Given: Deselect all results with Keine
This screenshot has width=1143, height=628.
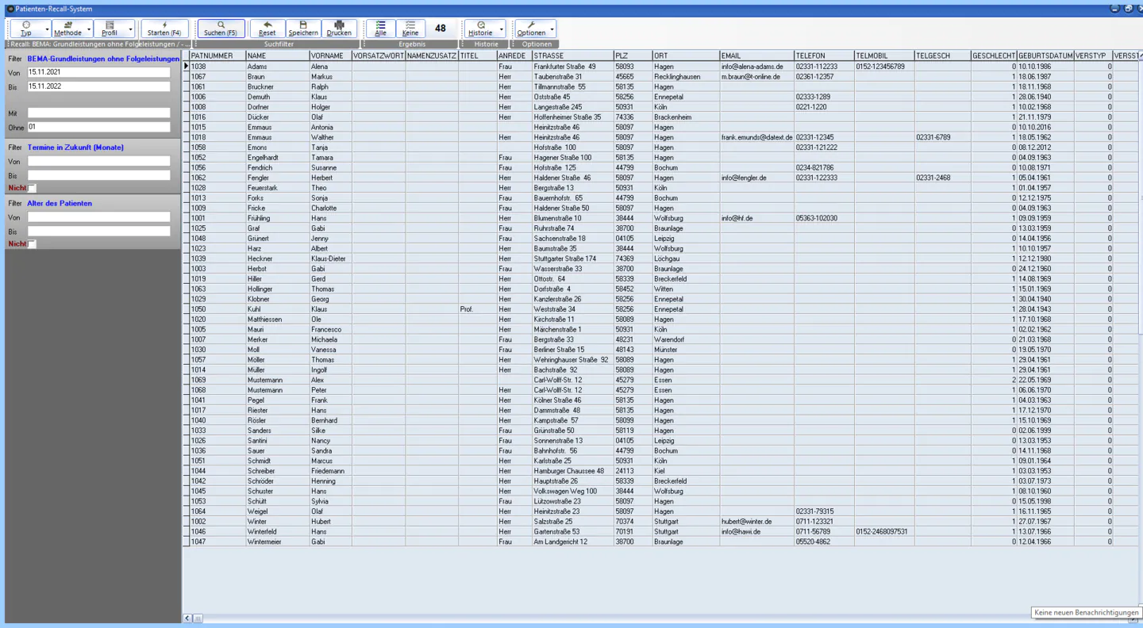Looking at the screenshot, I should [410, 29].
